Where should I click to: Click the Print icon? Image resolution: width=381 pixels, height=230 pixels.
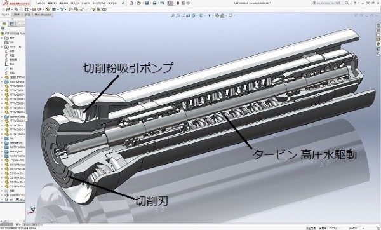154,3
